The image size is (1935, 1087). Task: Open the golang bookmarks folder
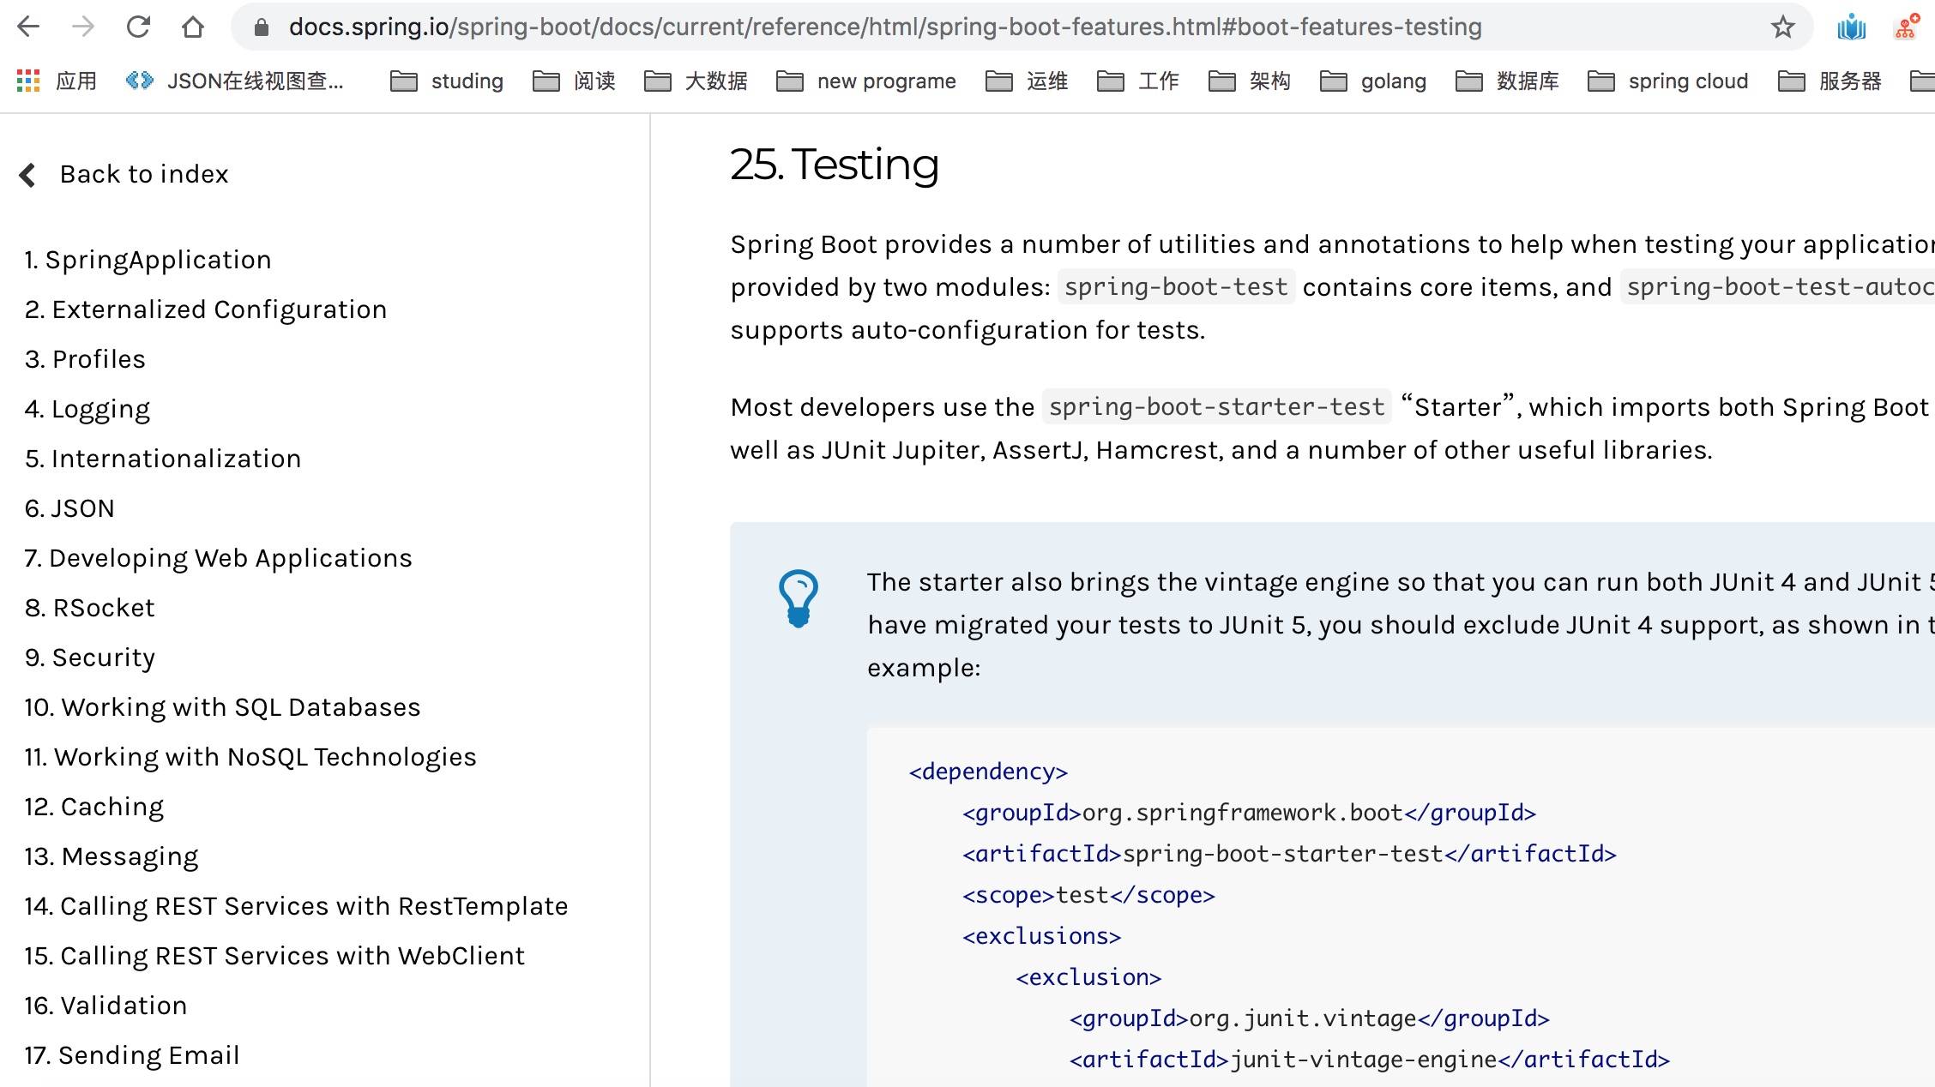[1373, 81]
